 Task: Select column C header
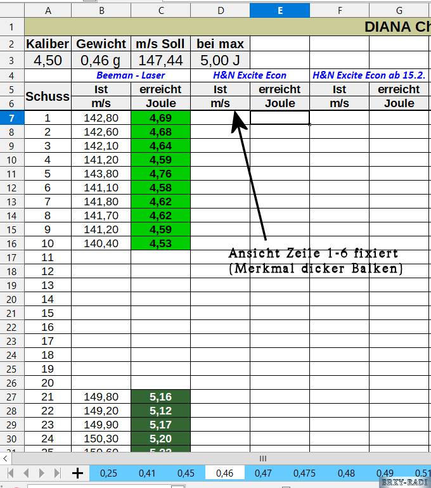pyautogui.click(x=161, y=11)
